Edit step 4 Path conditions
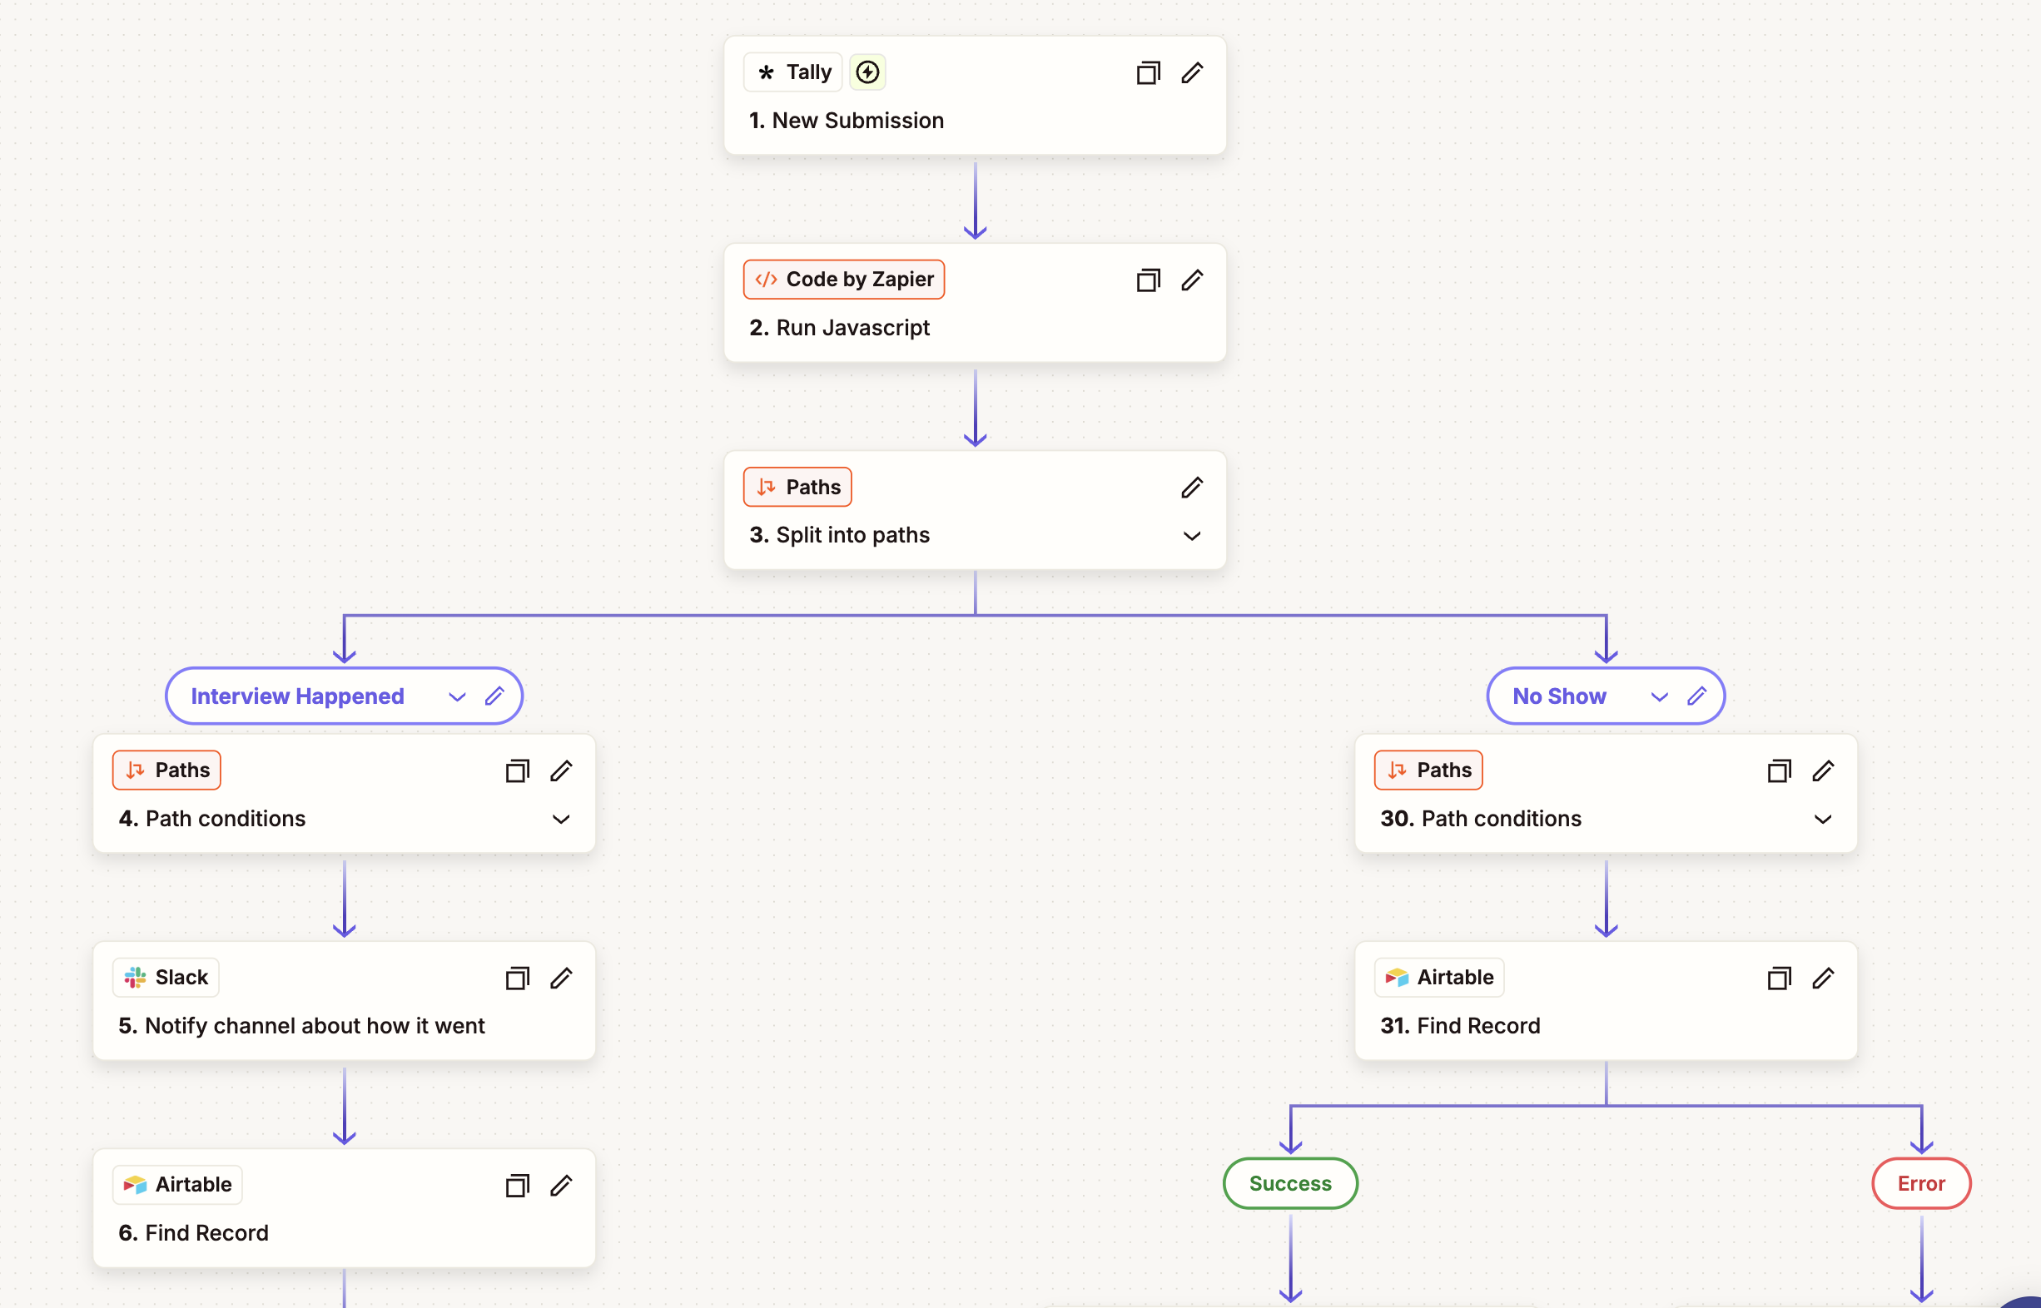Screen dimensions: 2041x1308 (x=562, y=771)
